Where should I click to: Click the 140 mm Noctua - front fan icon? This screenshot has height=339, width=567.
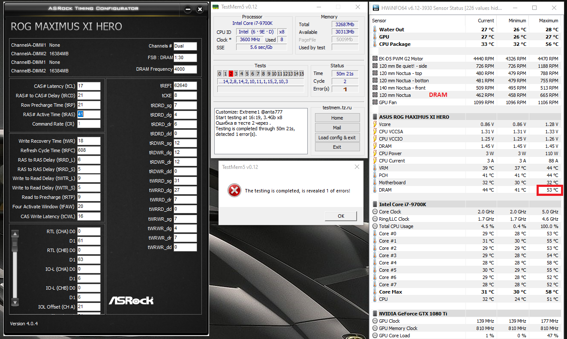375,88
